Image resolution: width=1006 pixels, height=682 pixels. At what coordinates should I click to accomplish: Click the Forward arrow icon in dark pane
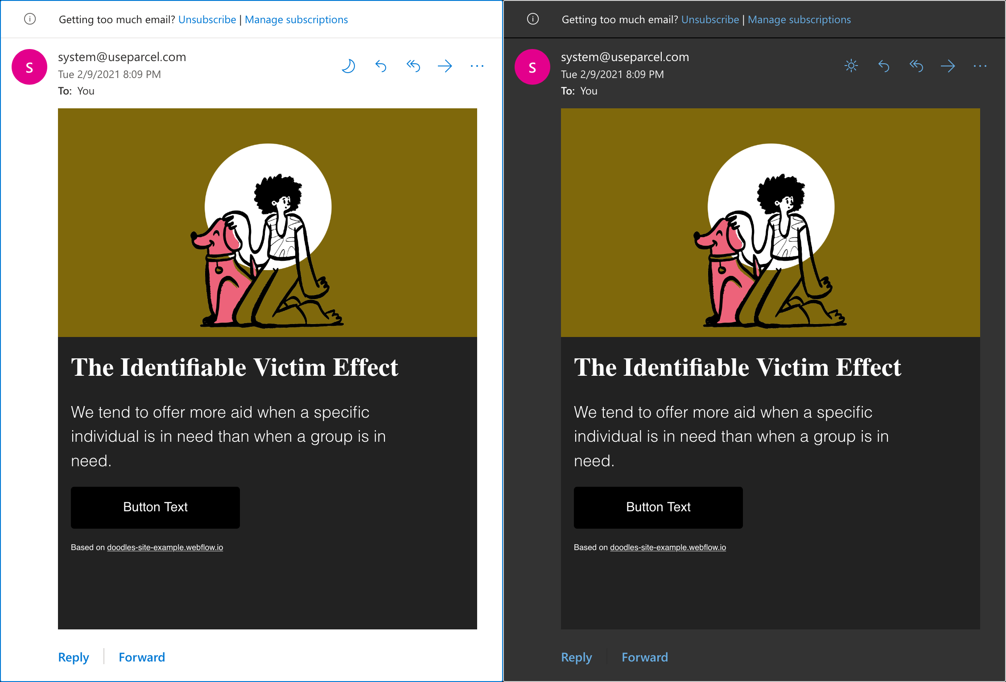[x=948, y=66]
